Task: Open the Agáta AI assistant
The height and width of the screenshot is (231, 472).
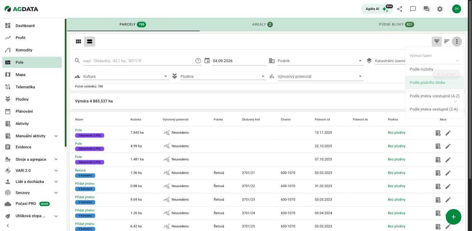Action: click(x=377, y=9)
